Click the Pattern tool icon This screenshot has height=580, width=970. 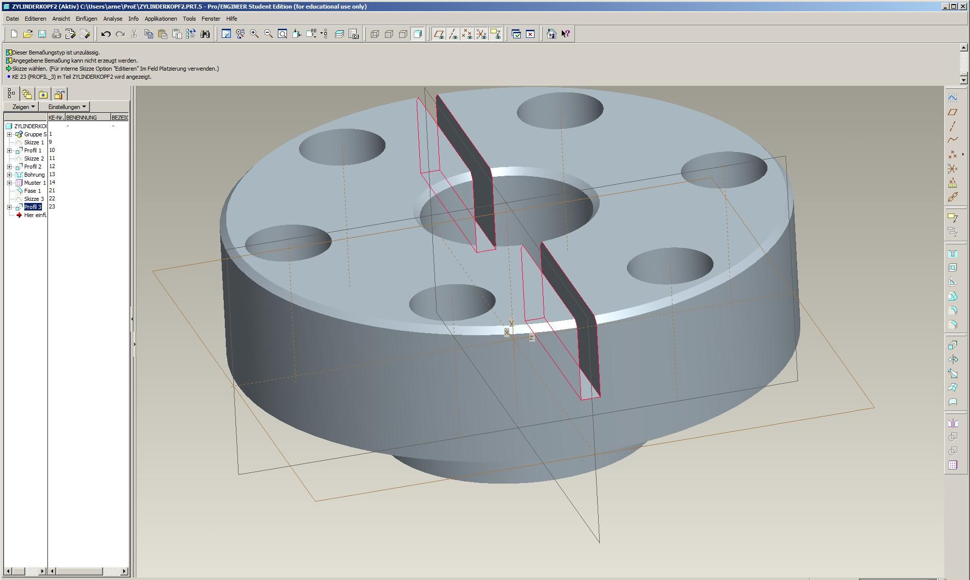click(953, 465)
